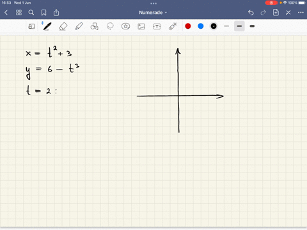
Task: Close the editing toolbar with X
Action: [x=288, y=13]
